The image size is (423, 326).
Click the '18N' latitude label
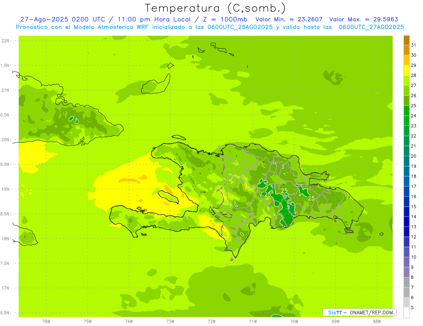5,239
